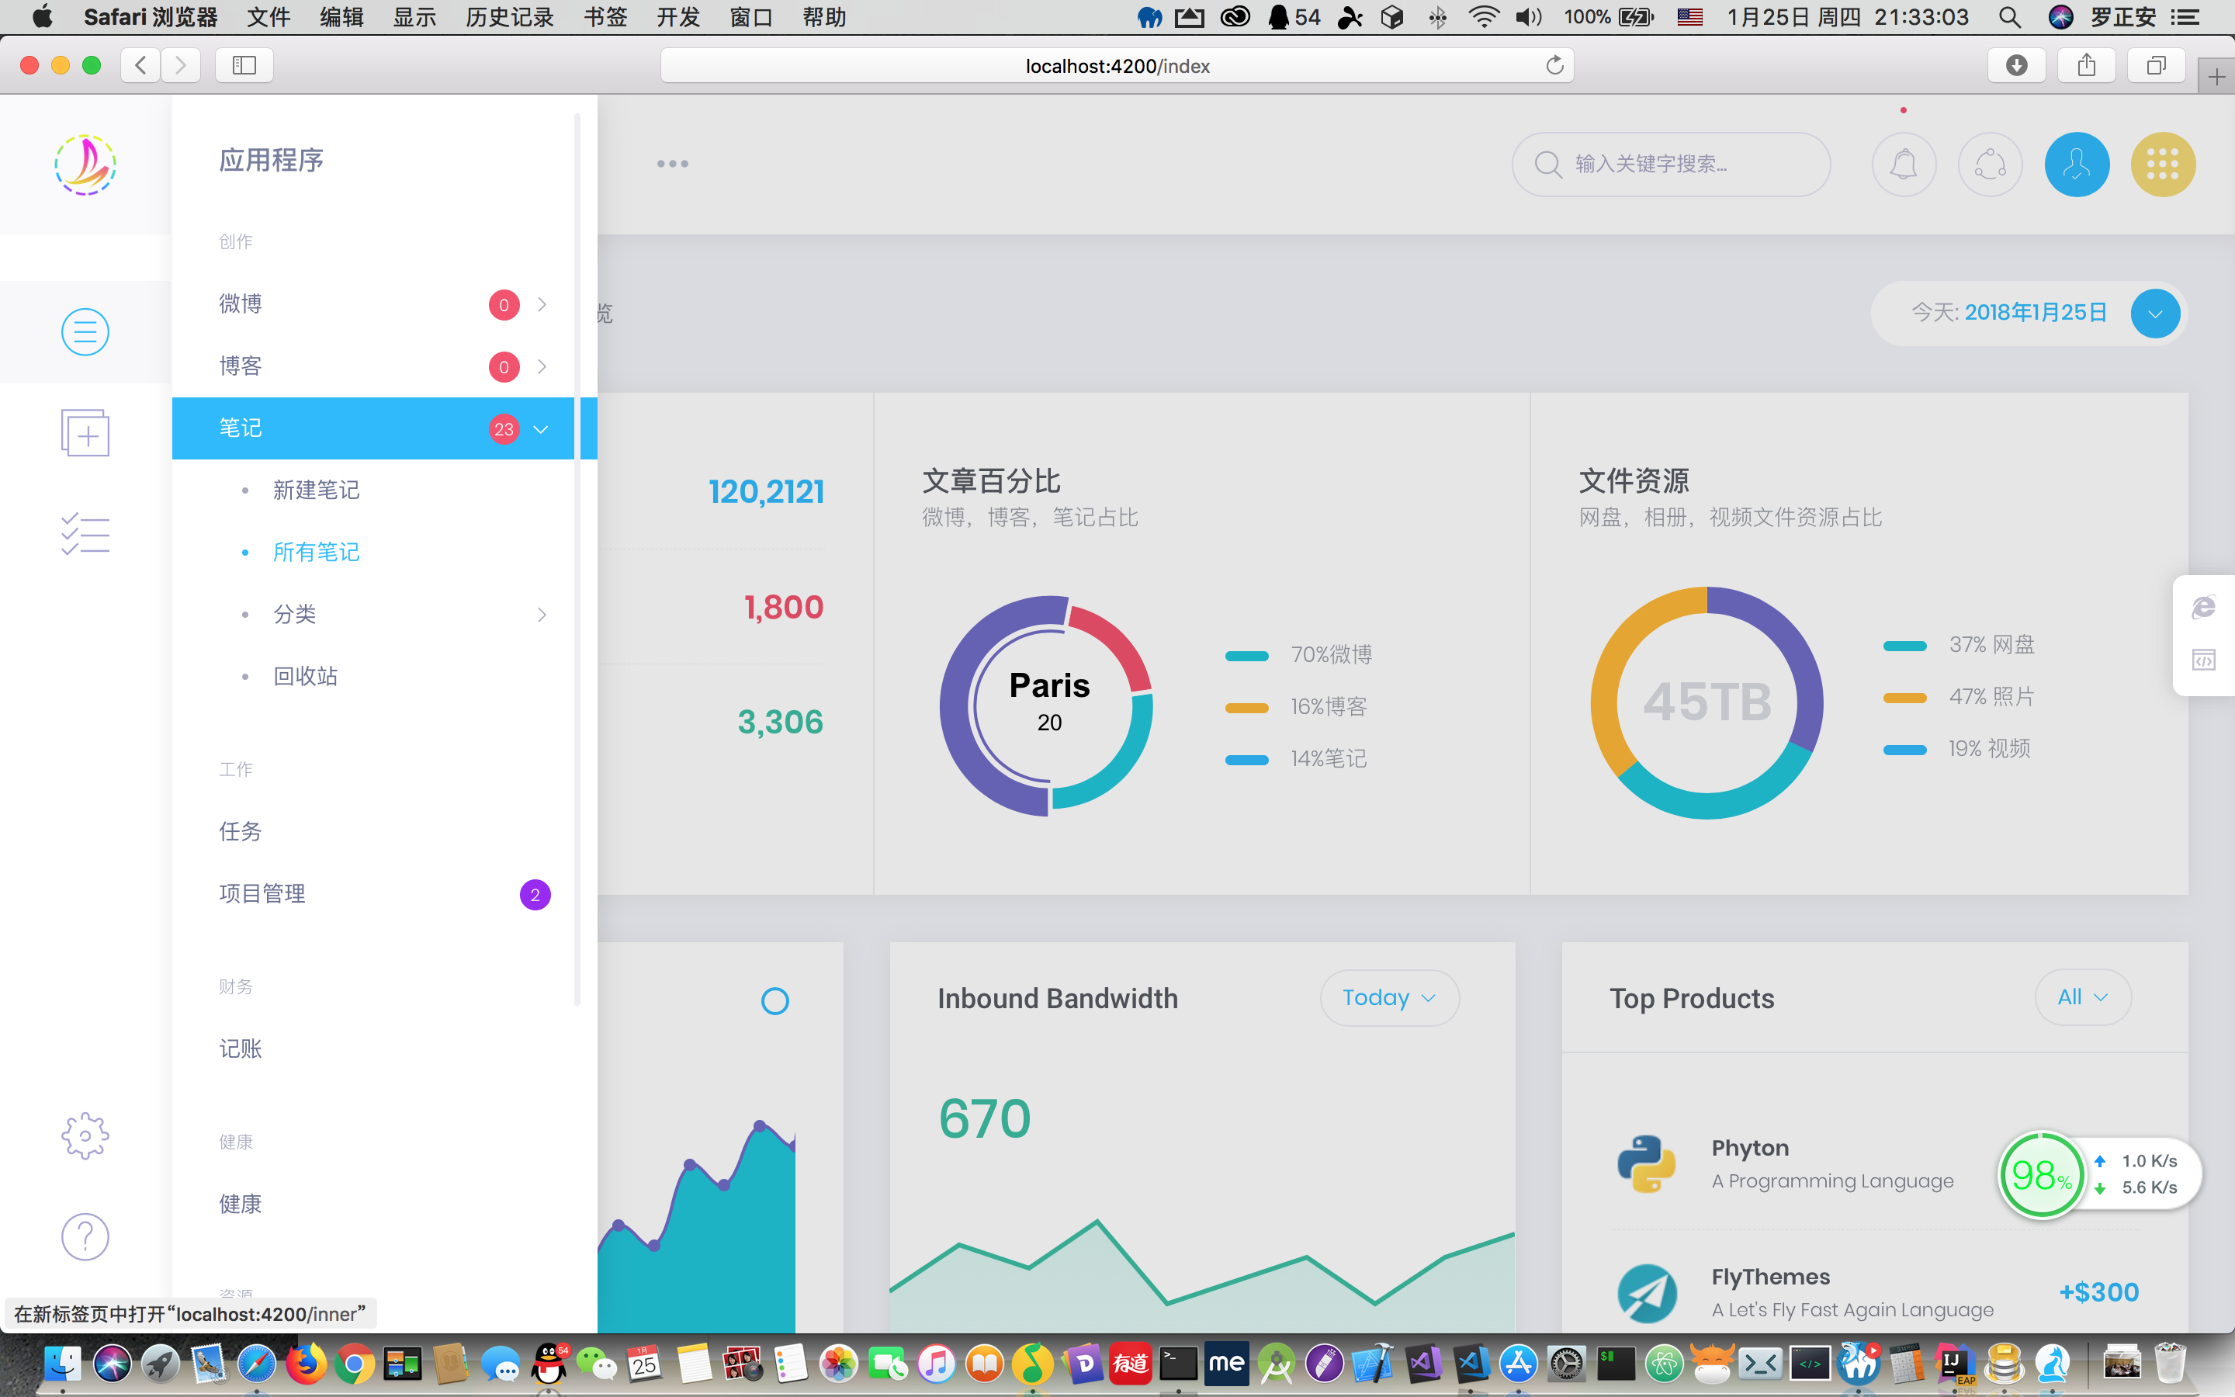Open 历史记录 in the Safari menu bar
Image resolution: width=2235 pixels, height=1397 pixels.
click(509, 16)
